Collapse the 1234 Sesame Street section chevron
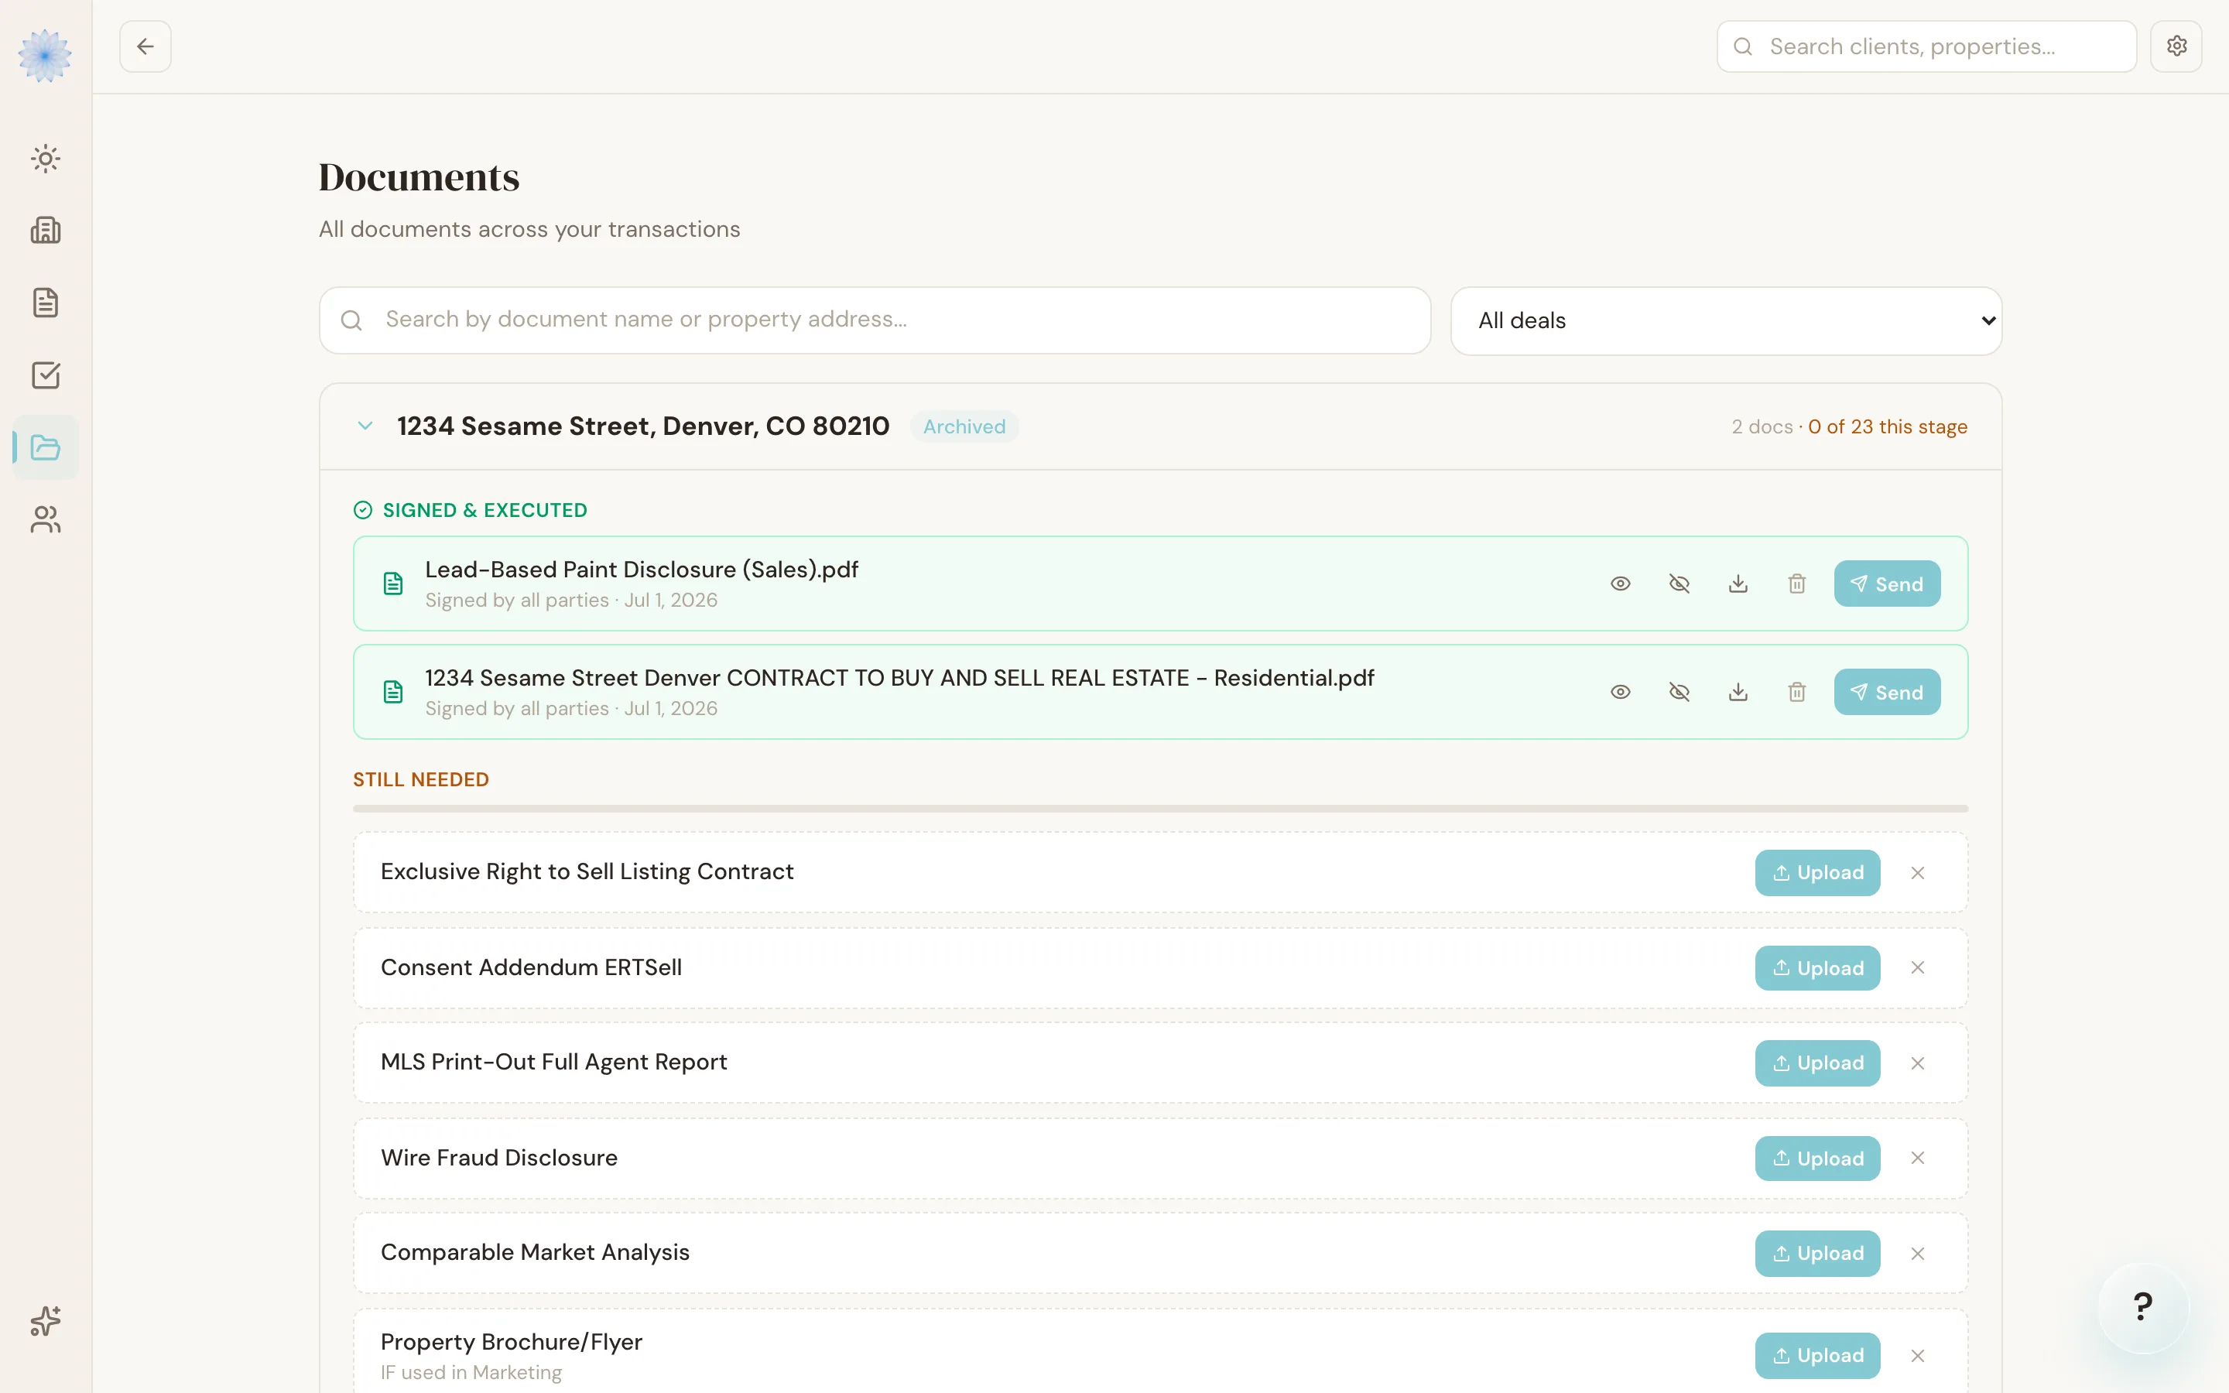Viewport: 2229px width, 1393px height. (x=365, y=426)
